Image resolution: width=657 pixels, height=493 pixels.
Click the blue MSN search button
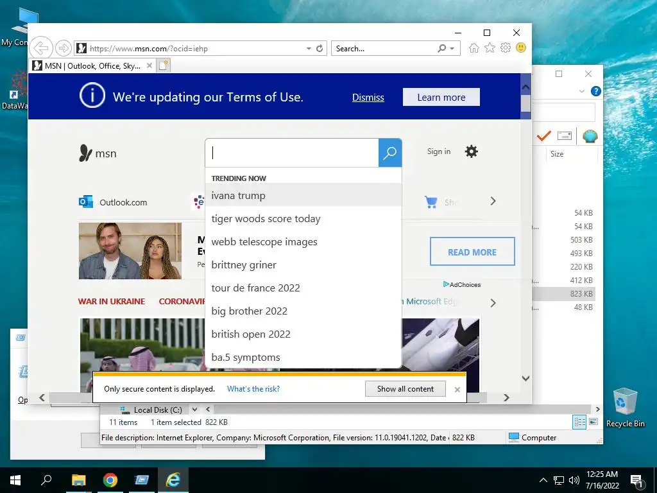tap(389, 153)
